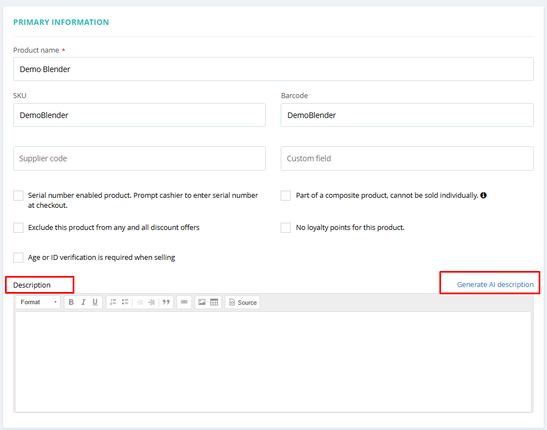Insert a table into description
Screen dimensions: 547x430
[x=214, y=302]
